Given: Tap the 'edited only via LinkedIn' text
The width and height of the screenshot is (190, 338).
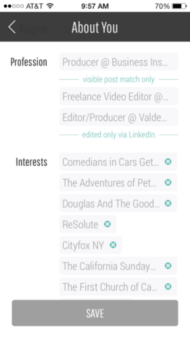Looking at the screenshot, I should click(x=119, y=135).
